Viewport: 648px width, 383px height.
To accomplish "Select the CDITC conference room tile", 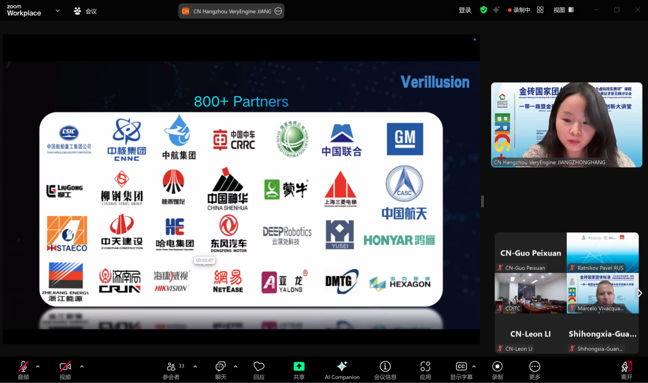I will (530, 293).
